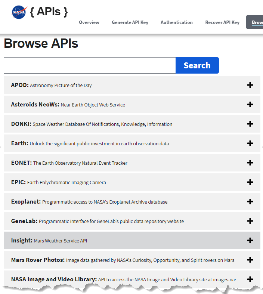Click Earth: Unlock the significant public investment text
263x294 pixels.
90,143
